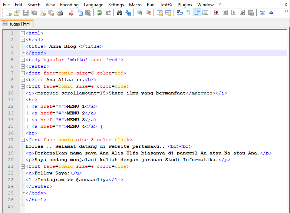Collapse the <body> fold on line 5
The image size is (290, 213).
23,60
